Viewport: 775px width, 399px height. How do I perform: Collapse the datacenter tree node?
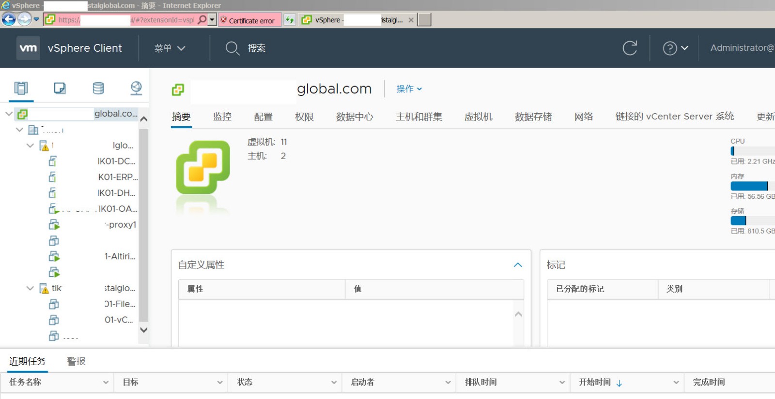click(19, 130)
